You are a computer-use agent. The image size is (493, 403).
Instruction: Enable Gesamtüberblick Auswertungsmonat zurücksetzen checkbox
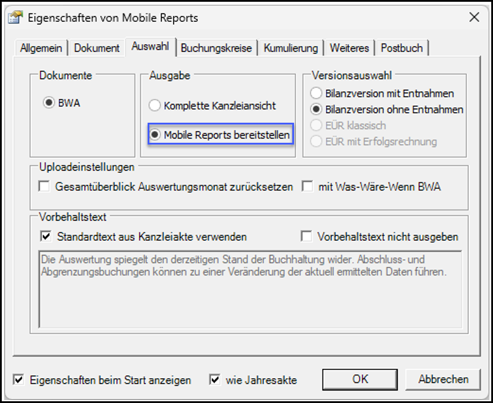[x=44, y=186]
